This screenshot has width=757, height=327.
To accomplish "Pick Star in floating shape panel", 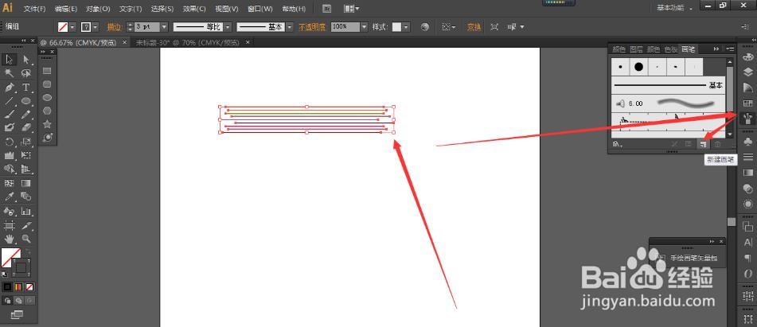I will click(47, 124).
